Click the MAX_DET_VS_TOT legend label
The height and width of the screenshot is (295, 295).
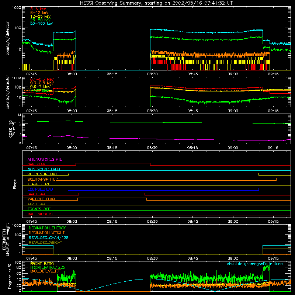pyautogui.click(x=46, y=271)
